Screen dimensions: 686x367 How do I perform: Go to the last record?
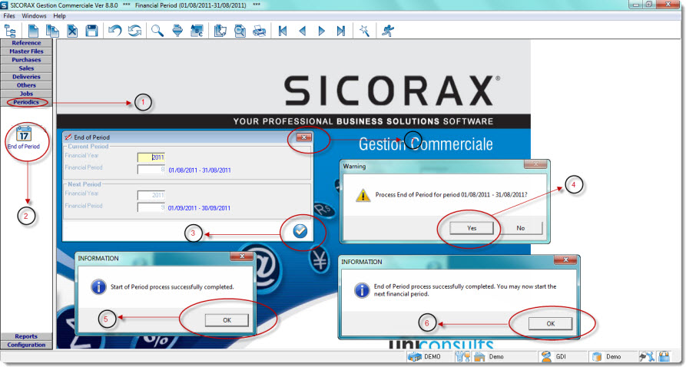point(341,31)
